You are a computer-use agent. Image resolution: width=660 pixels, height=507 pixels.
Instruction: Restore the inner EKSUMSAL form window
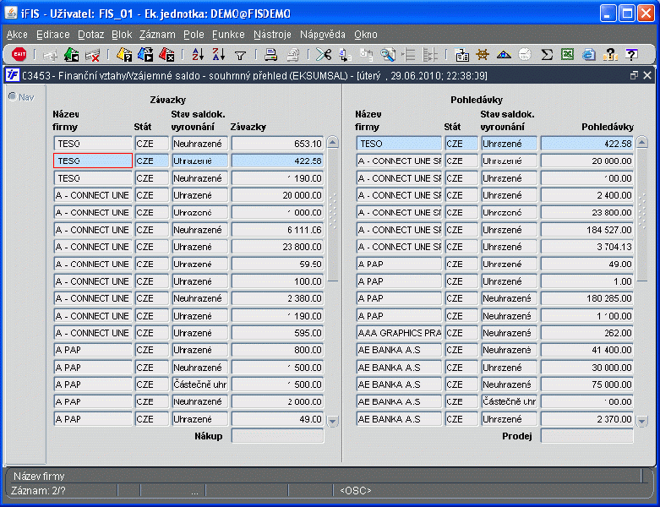pos(634,75)
